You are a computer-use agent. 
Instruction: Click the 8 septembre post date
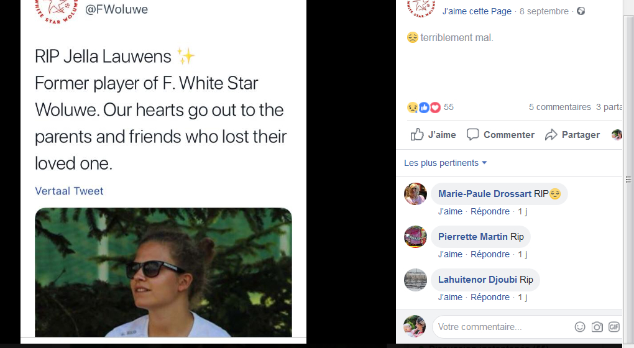[x=544, y=11]
